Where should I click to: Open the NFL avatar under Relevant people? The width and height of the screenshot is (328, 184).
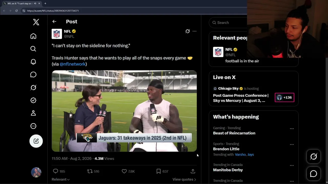tap(218, 52)
